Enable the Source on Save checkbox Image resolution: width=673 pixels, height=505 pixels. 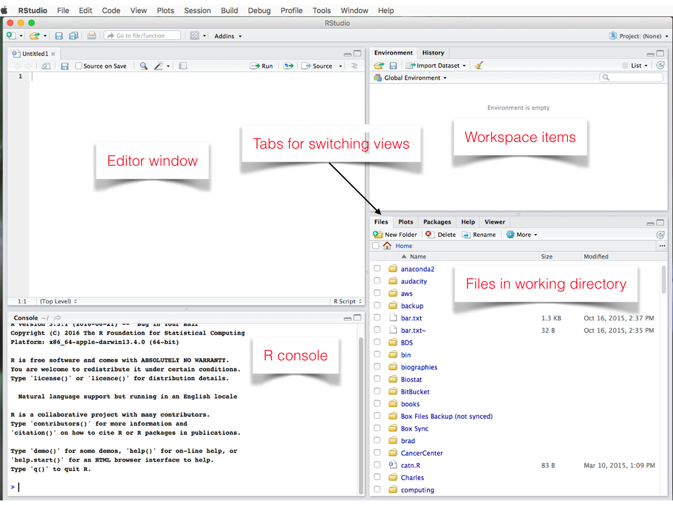coord(79,66)
